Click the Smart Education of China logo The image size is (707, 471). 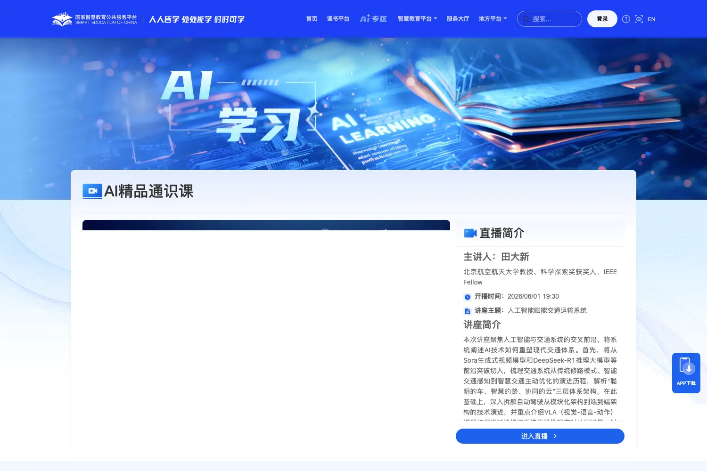click(x=95, y=19)
